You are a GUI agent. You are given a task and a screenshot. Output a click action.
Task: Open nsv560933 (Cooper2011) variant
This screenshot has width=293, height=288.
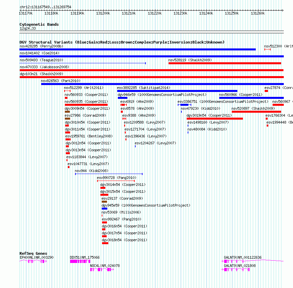tap(86, 95)
